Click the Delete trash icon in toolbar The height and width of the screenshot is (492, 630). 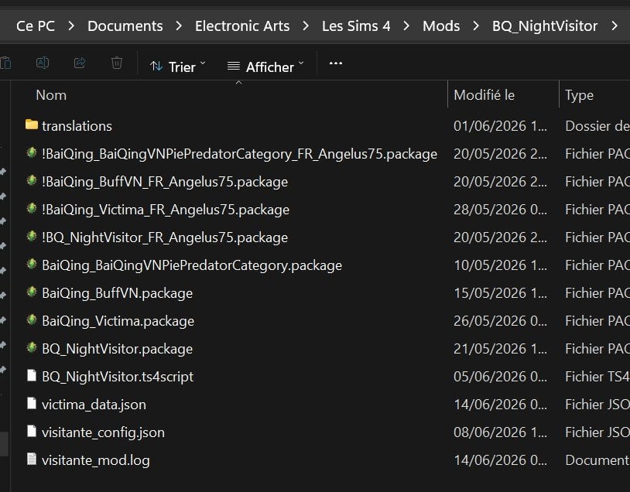(x=117, y=63)
